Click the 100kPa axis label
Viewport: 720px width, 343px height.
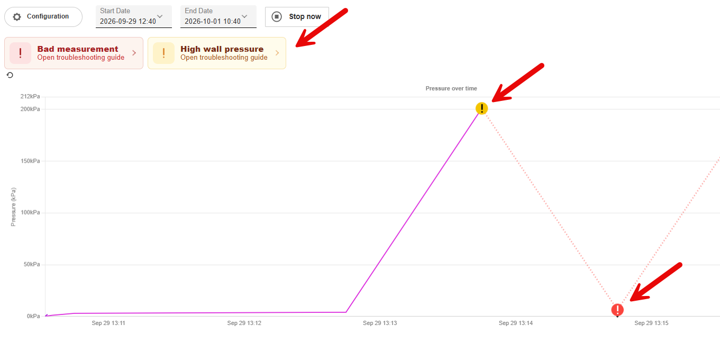[30, 213]
